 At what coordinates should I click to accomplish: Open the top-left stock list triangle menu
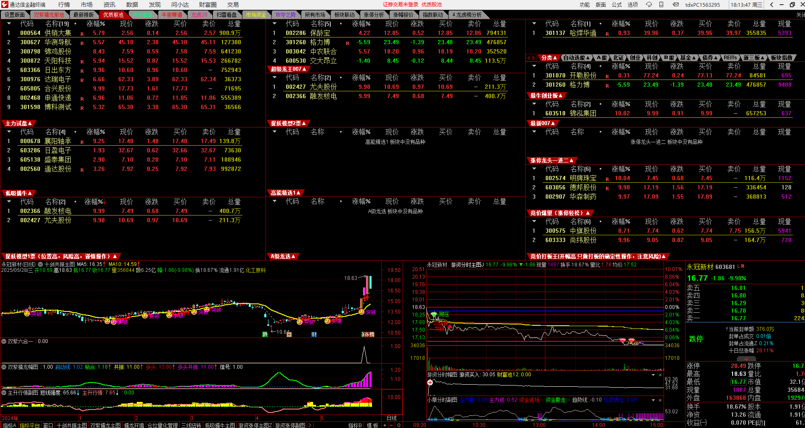click(9, 24)
